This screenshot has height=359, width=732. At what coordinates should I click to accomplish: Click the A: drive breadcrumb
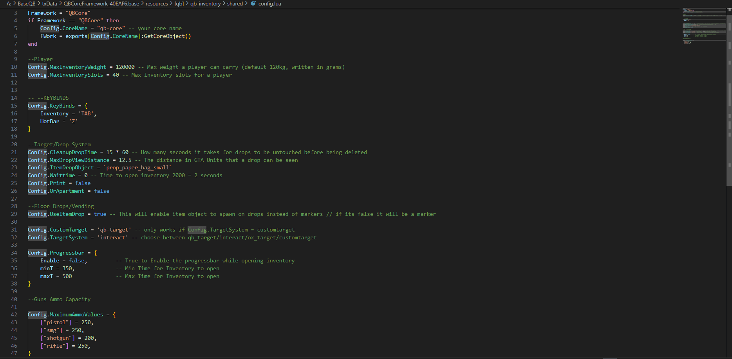click(9, 4)
